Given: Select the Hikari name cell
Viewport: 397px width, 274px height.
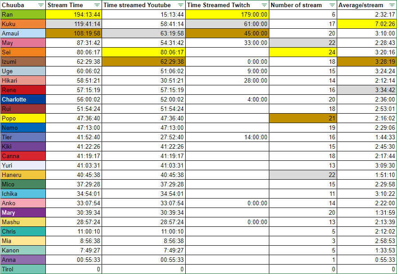Looking at the screenshot, I should click(x=23, y=81).
